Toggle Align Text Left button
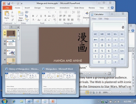136x104 pixels. (60, 20)
